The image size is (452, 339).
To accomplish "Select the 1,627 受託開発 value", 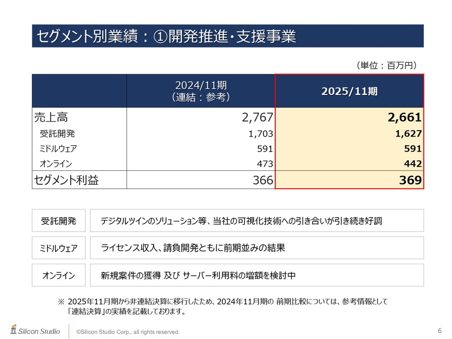I will coord(407,134).
